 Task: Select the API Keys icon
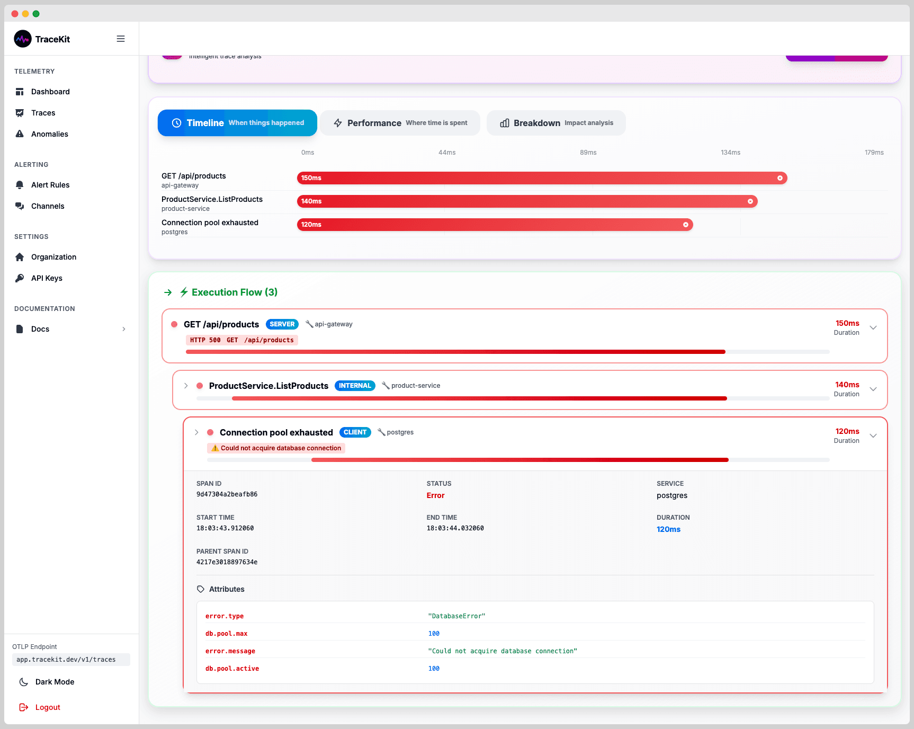[20, 278]
